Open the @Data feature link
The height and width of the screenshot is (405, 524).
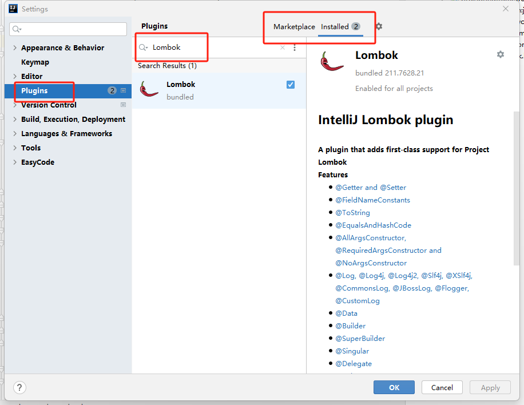(x=346, y=313)
